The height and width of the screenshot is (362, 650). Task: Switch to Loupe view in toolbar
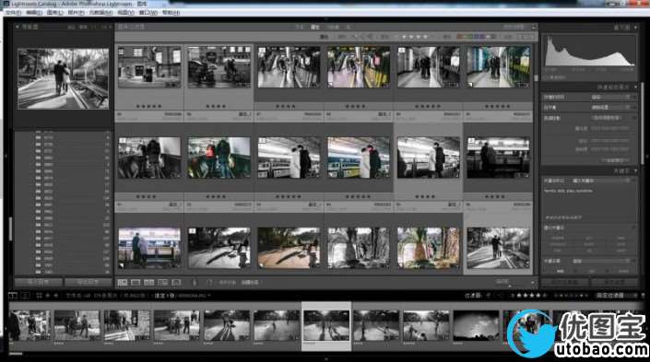tap(136, 283)
